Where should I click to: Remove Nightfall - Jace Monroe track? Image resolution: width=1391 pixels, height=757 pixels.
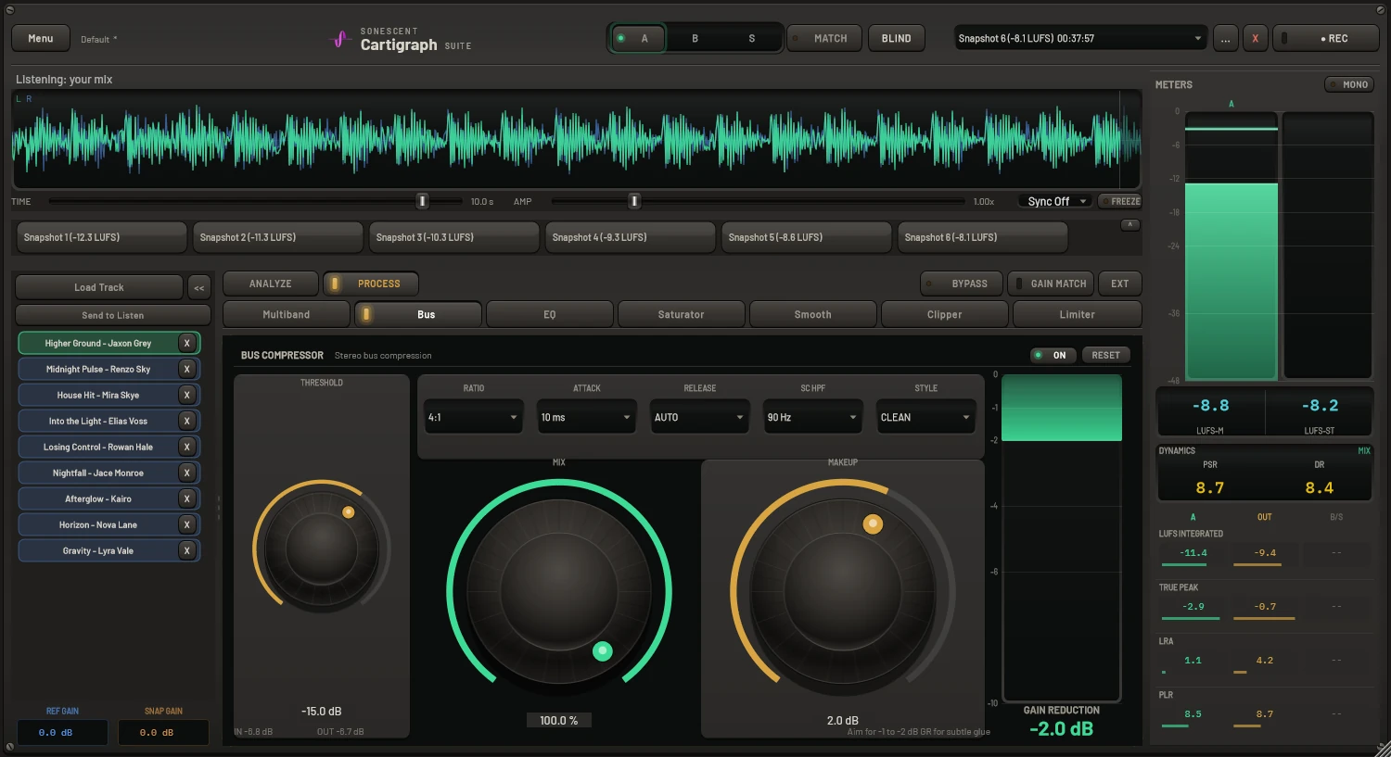pos(187,473)
